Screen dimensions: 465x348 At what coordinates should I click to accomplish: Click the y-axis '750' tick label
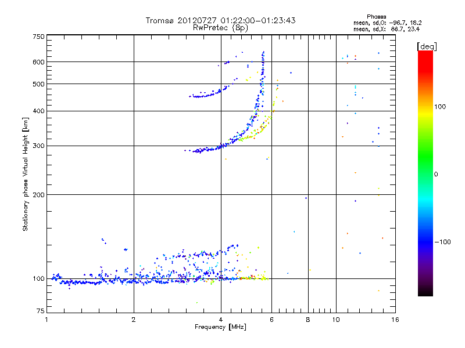pos(38,37)
